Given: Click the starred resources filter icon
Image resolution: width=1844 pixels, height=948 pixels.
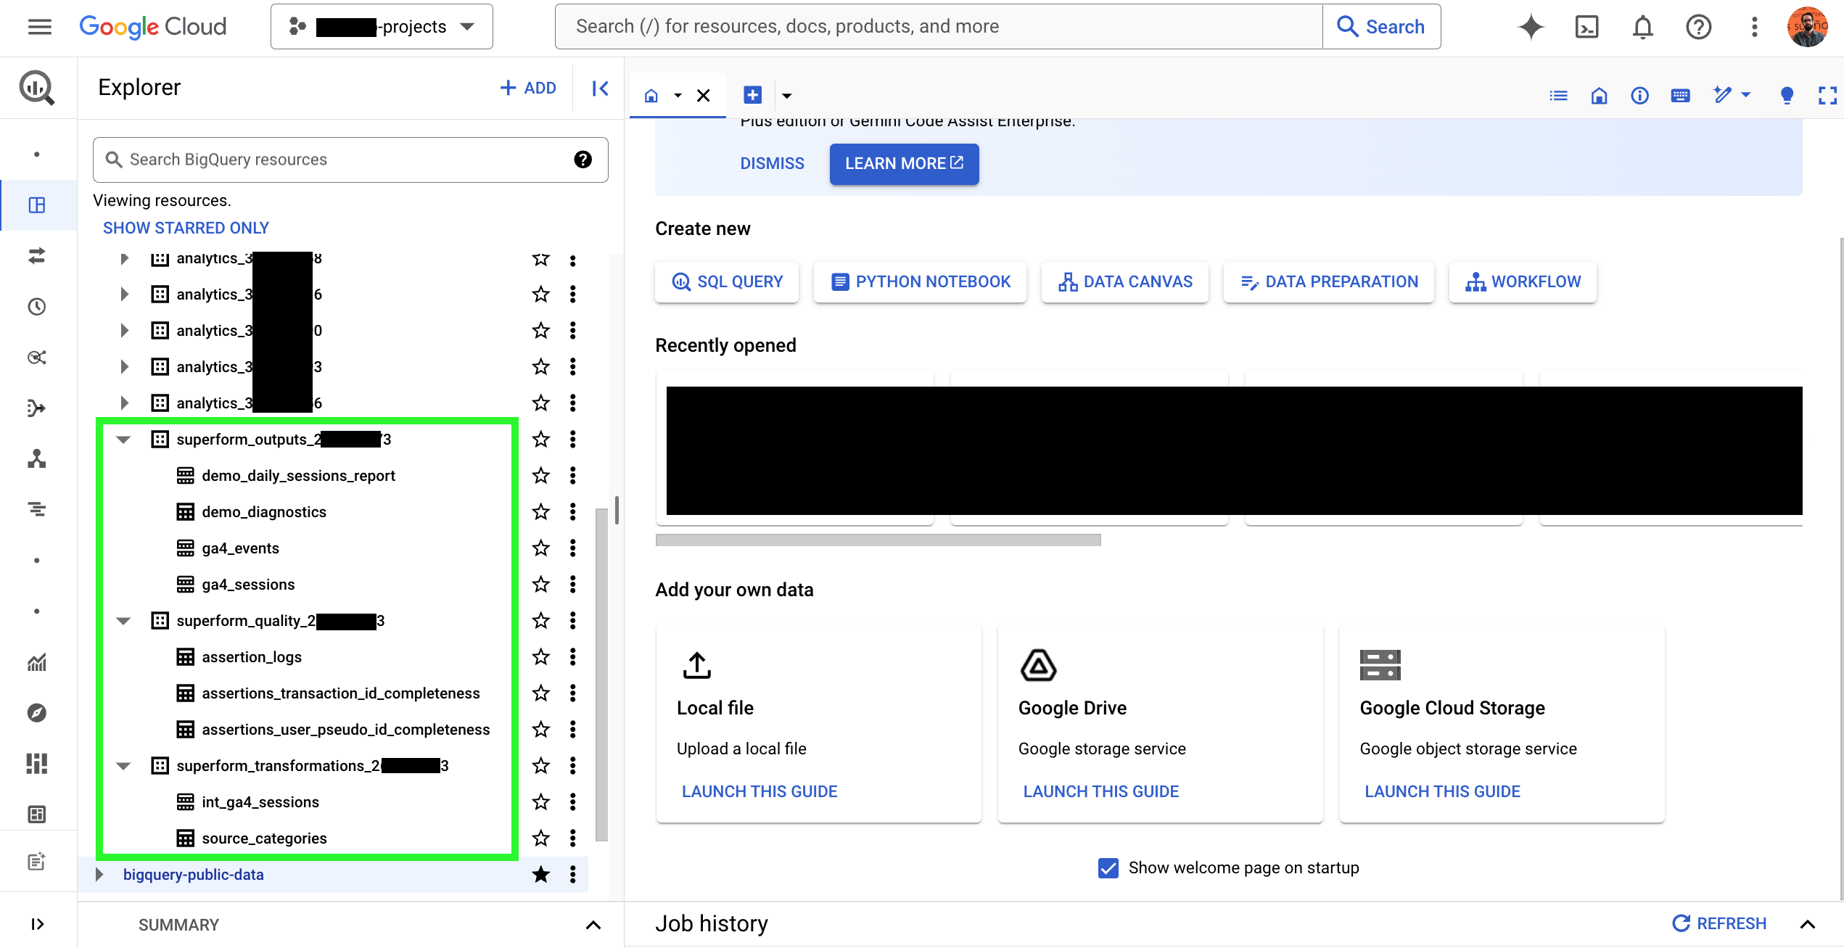Looking at the screenshot, I should point(186,226).
